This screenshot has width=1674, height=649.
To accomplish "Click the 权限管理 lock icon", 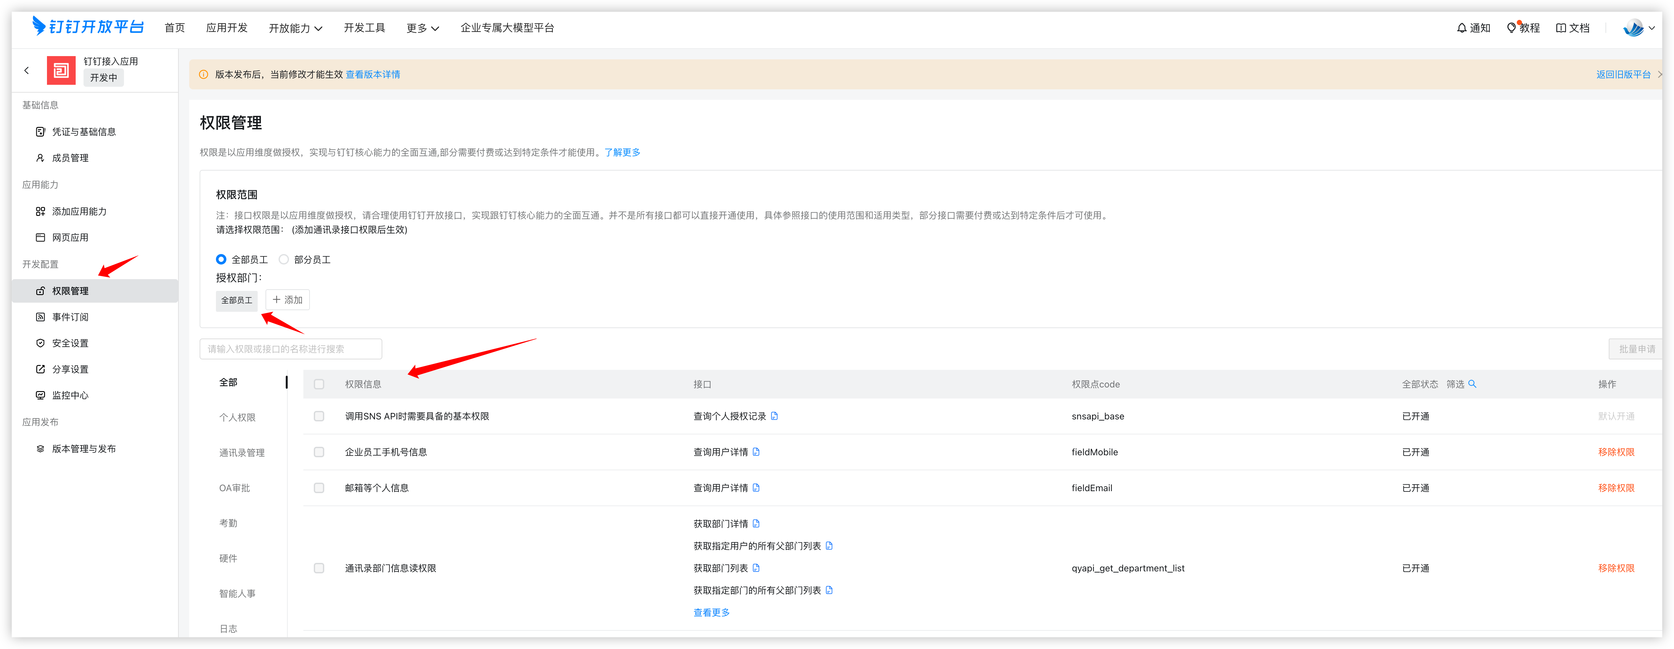I will pos(40,291).
